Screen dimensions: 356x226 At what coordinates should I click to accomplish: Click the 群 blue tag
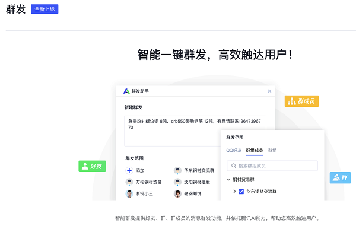[340, 178]
